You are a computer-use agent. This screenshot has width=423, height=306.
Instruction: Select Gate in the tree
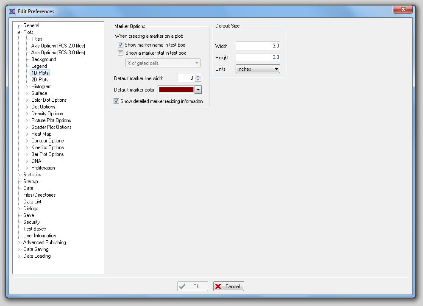[28, 188]
